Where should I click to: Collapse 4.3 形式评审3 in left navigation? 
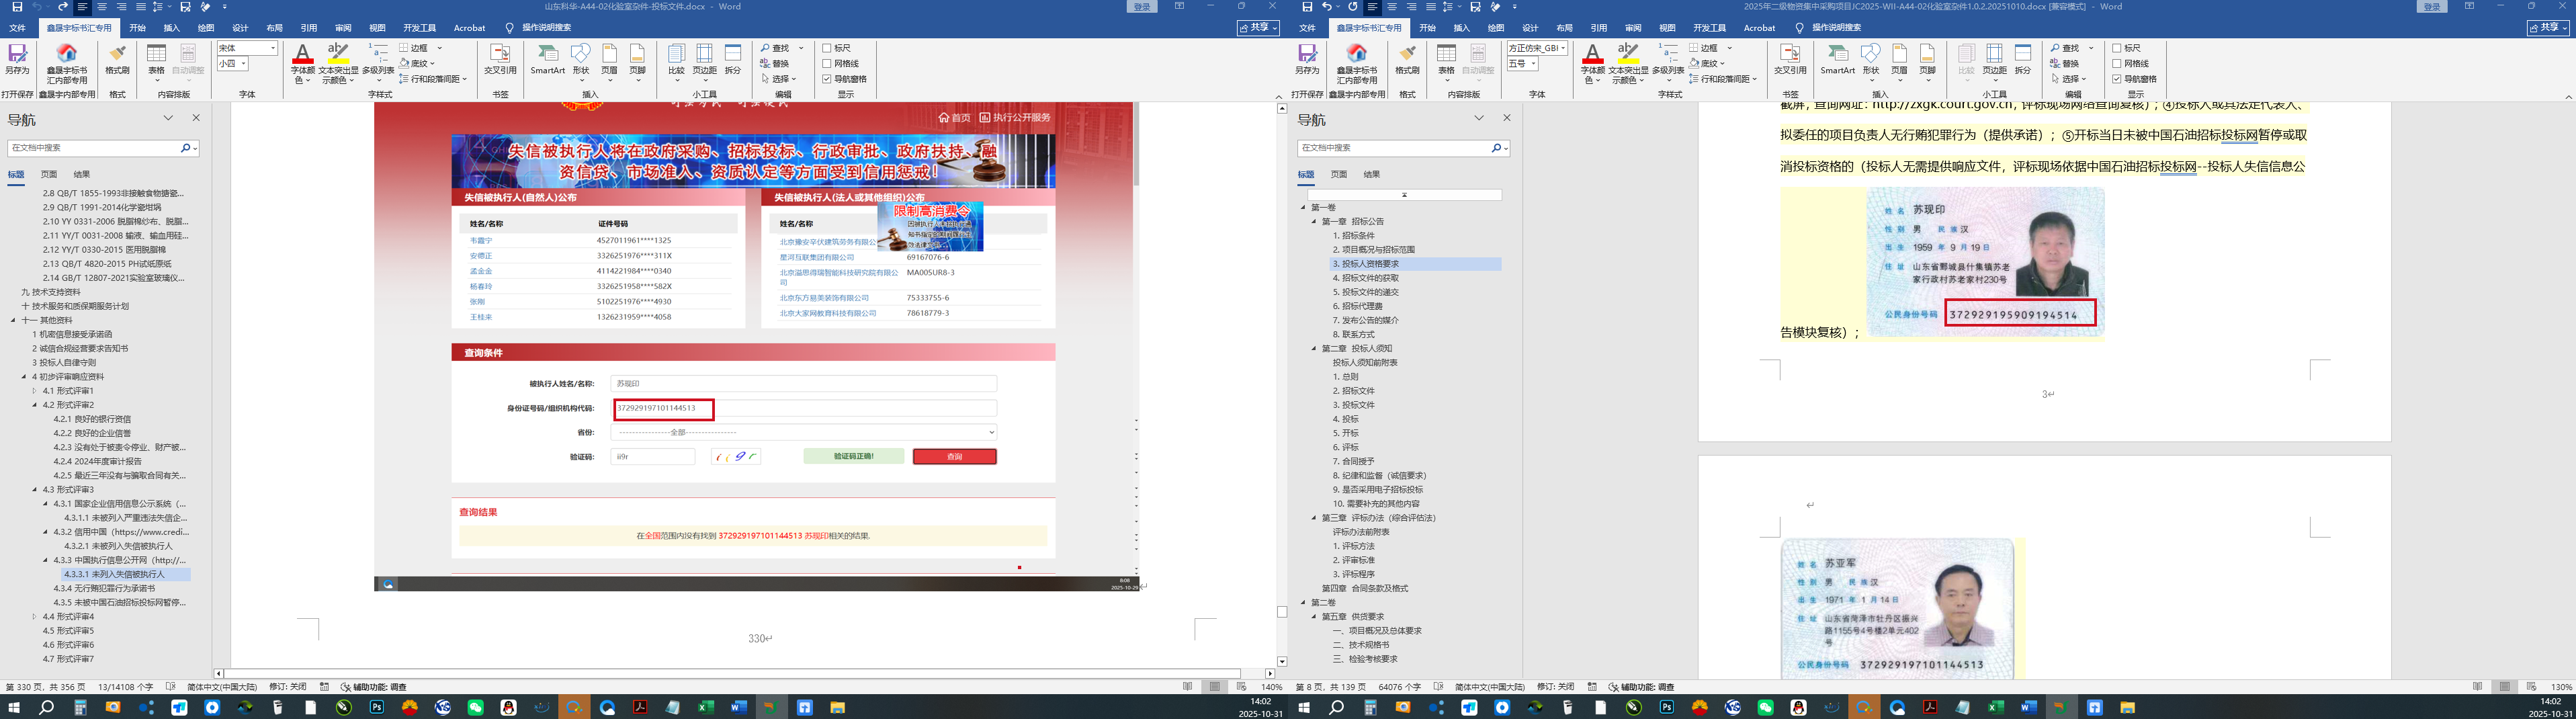(x=35, y=490)
